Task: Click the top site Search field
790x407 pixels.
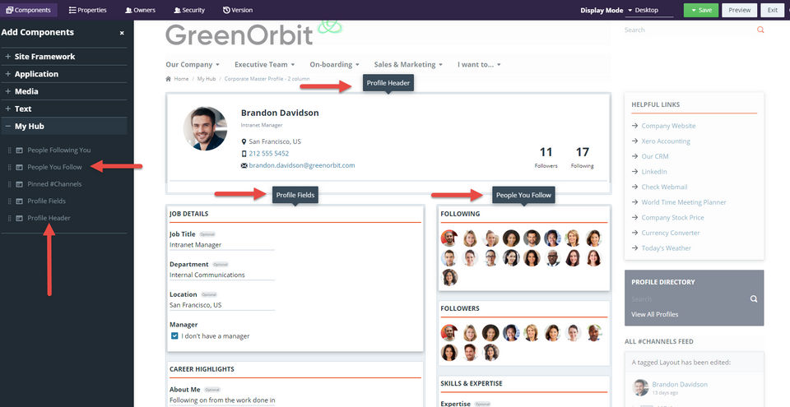Action: click(688, 30)
